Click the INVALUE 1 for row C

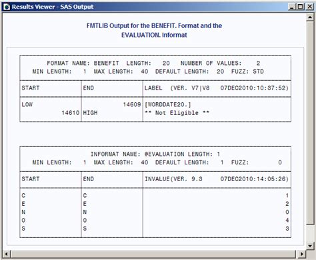click(x=287, y=195)
